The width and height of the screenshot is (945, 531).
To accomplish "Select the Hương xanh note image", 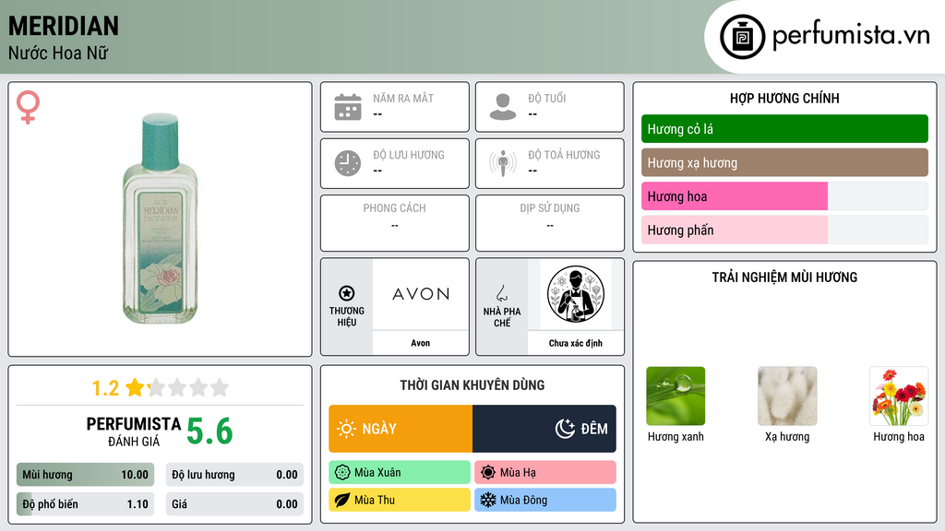I will (x=676, y=396).
